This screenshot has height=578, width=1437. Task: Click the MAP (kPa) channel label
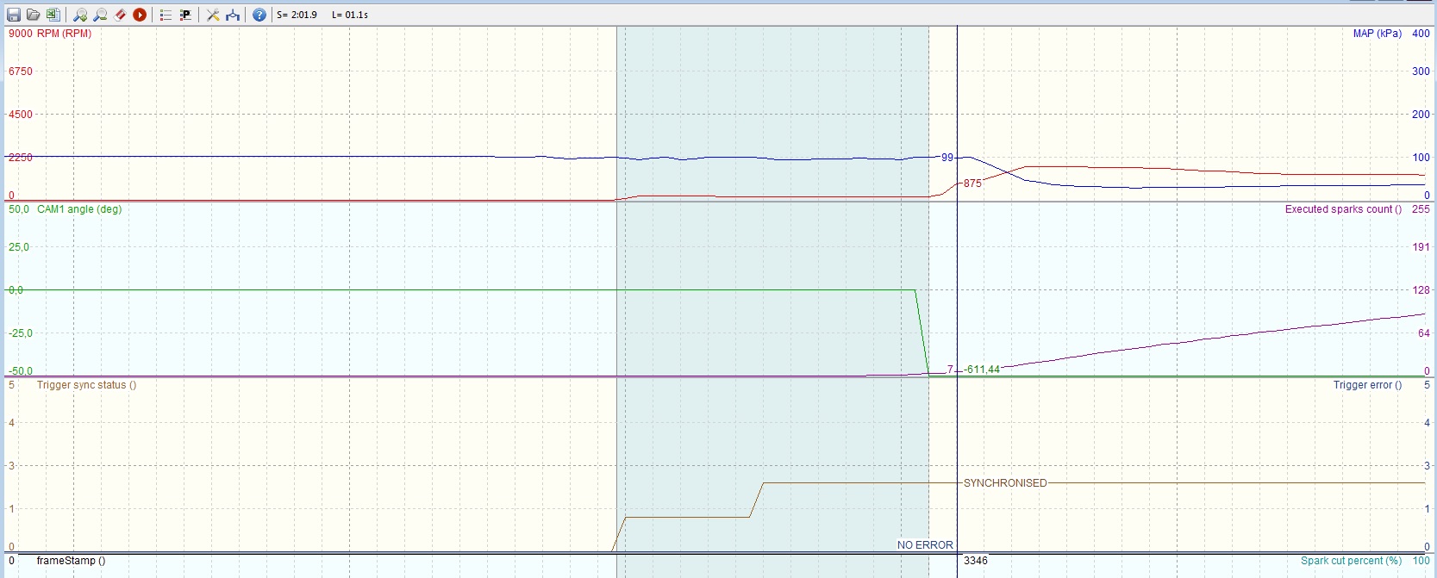click(x=1377, y=34)
